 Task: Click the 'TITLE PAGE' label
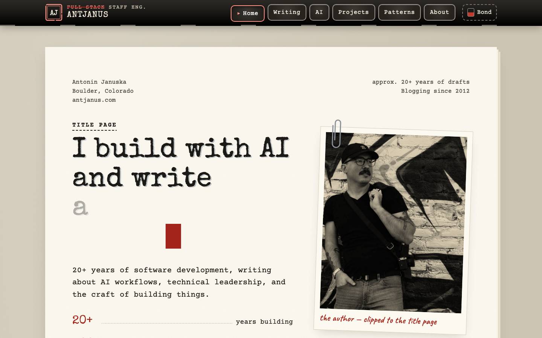(x=94, y=125)
